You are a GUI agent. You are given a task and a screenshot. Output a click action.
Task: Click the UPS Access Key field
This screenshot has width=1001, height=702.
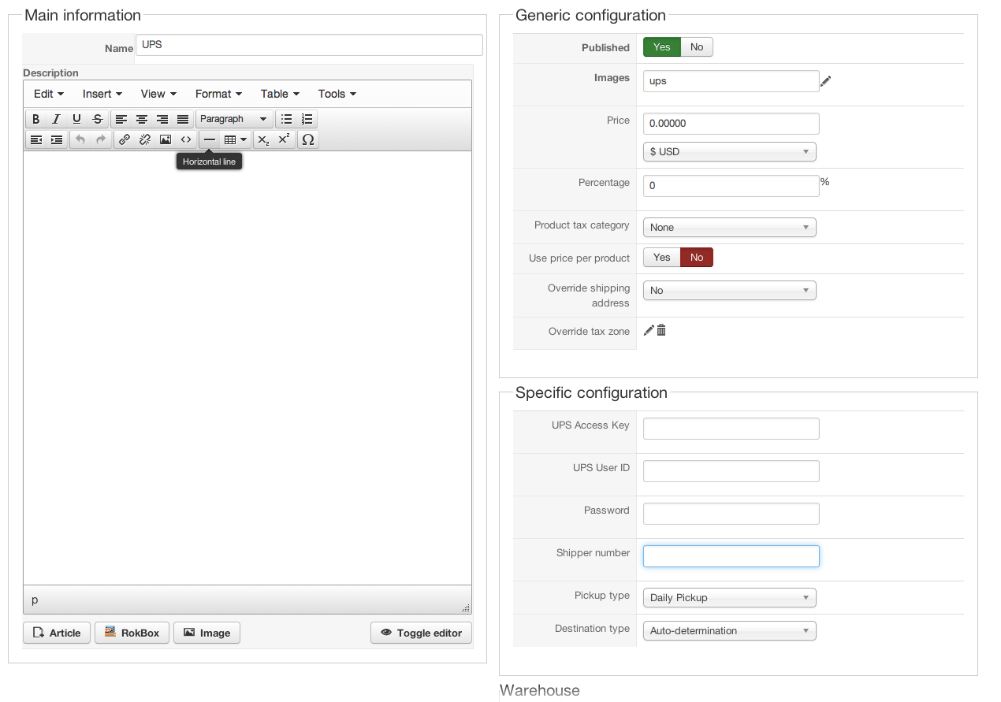pos(731,429)
